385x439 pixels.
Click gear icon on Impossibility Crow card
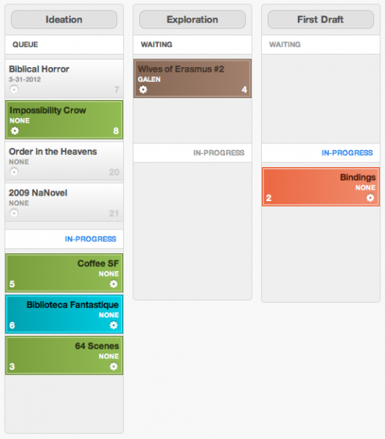coord(15,130)
